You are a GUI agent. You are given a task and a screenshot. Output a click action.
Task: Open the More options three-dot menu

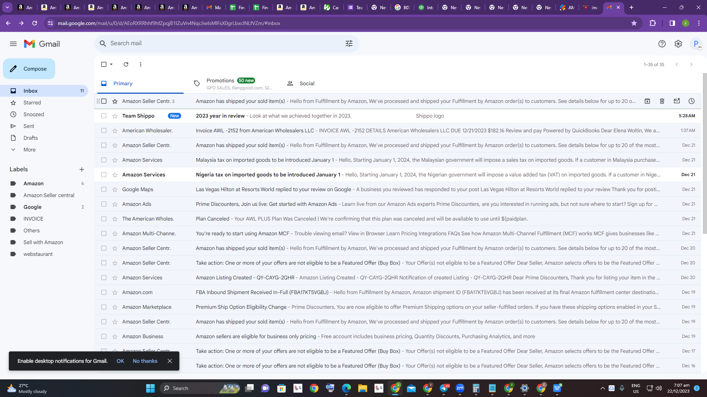pos(140,64)
